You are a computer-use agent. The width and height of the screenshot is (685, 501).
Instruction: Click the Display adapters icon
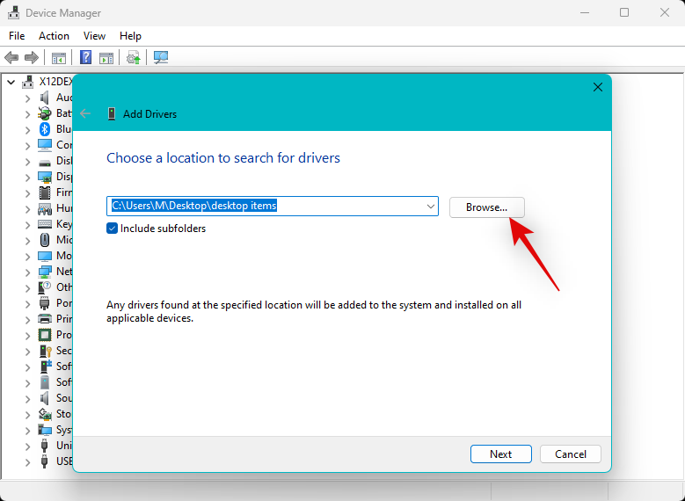click(x=45, y=177)
